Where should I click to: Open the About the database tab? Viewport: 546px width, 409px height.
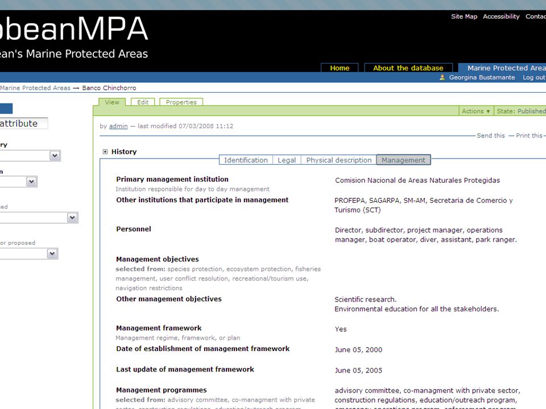tap(408, 68)
